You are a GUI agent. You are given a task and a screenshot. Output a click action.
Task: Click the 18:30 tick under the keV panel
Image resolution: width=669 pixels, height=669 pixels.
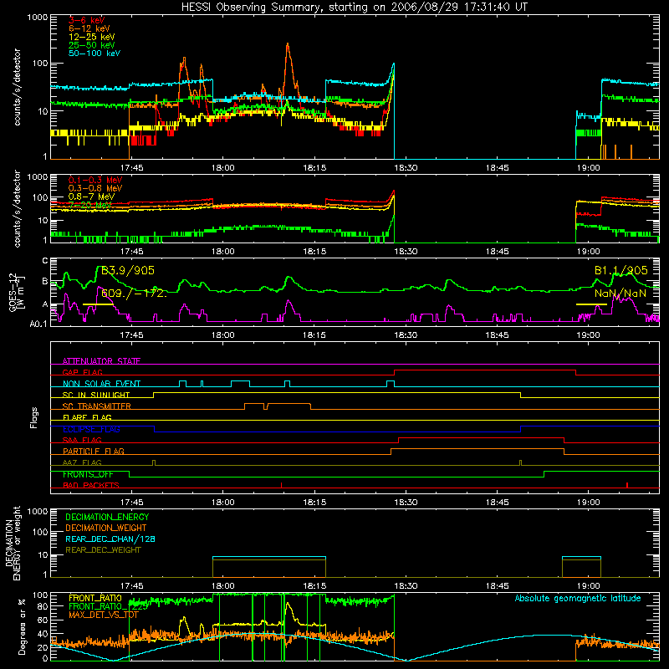406,168
